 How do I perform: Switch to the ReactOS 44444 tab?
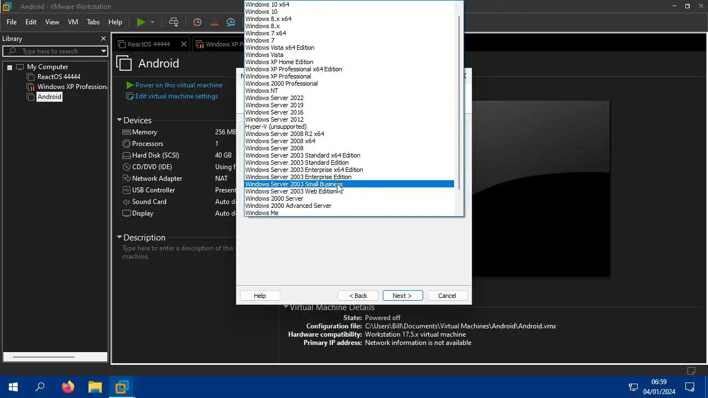pyautogui.click(x=148, y=44)
